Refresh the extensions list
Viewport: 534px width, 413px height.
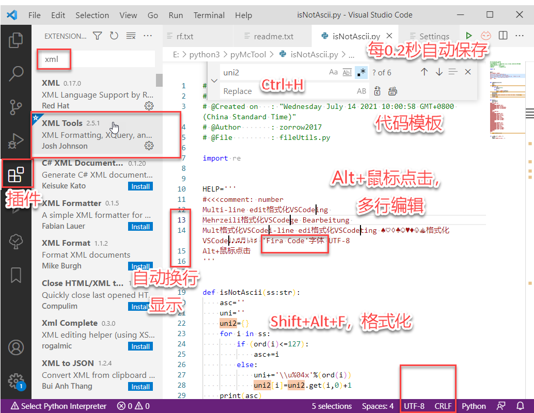point(114,36)
